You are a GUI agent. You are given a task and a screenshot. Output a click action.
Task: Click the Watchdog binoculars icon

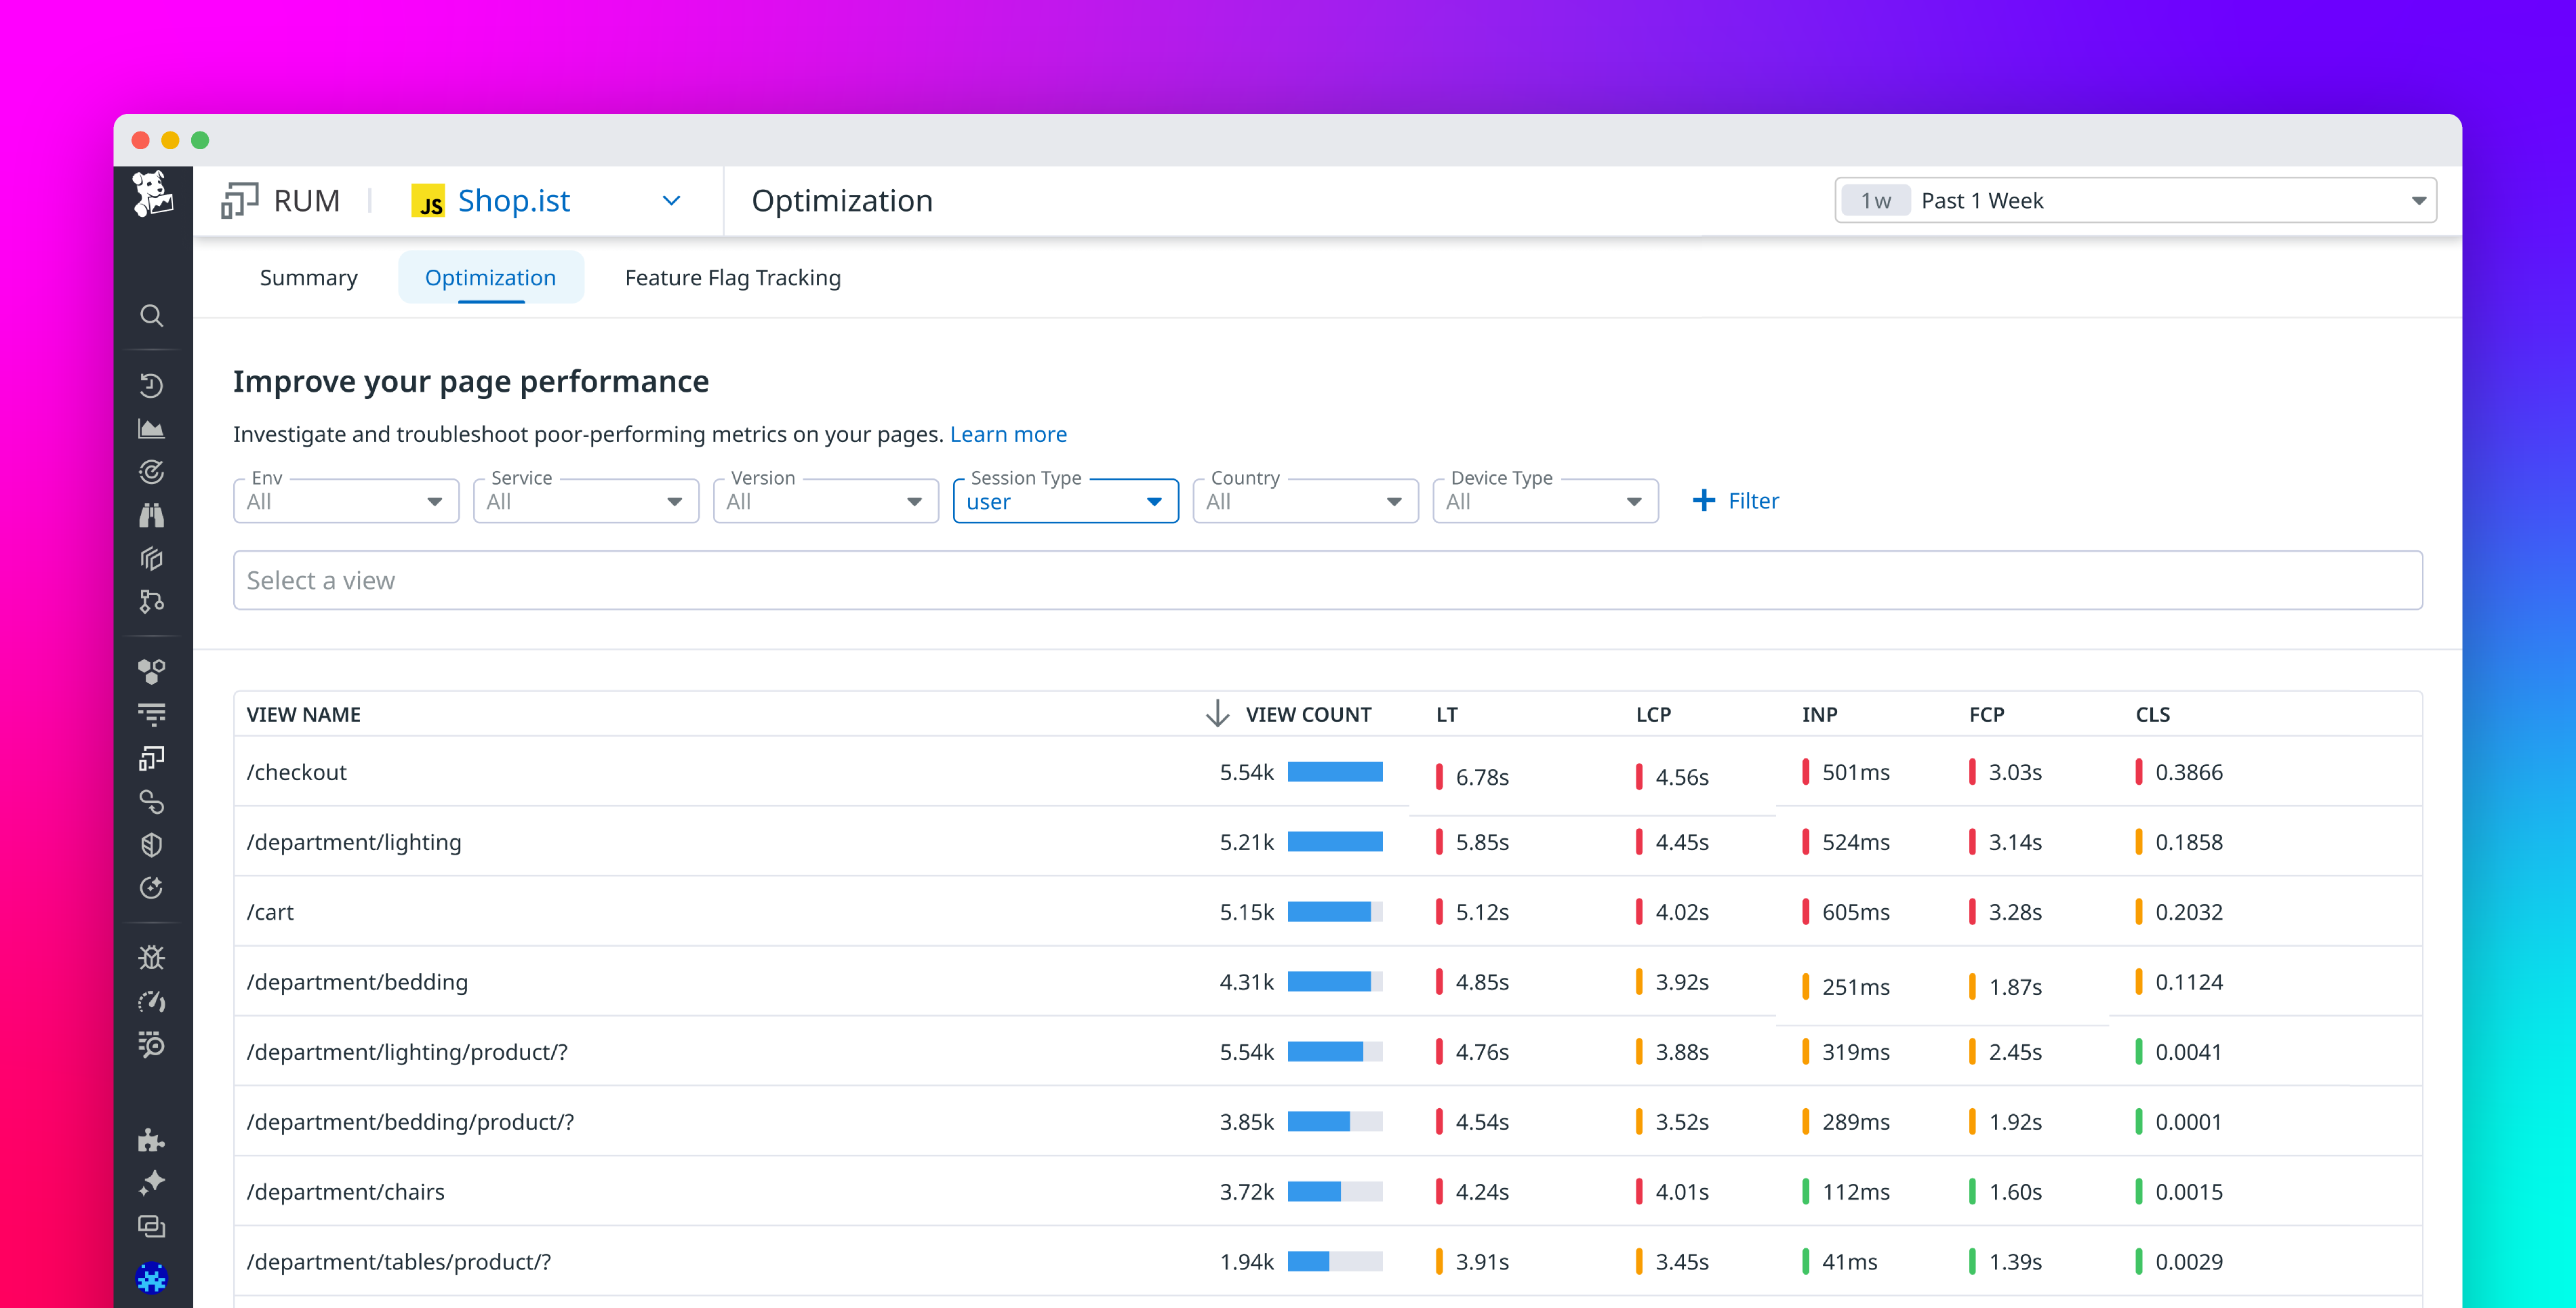(x=152, y=515)
